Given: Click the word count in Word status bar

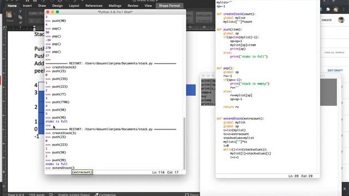Looking at the screenshot, I should (x=37, y=195).
